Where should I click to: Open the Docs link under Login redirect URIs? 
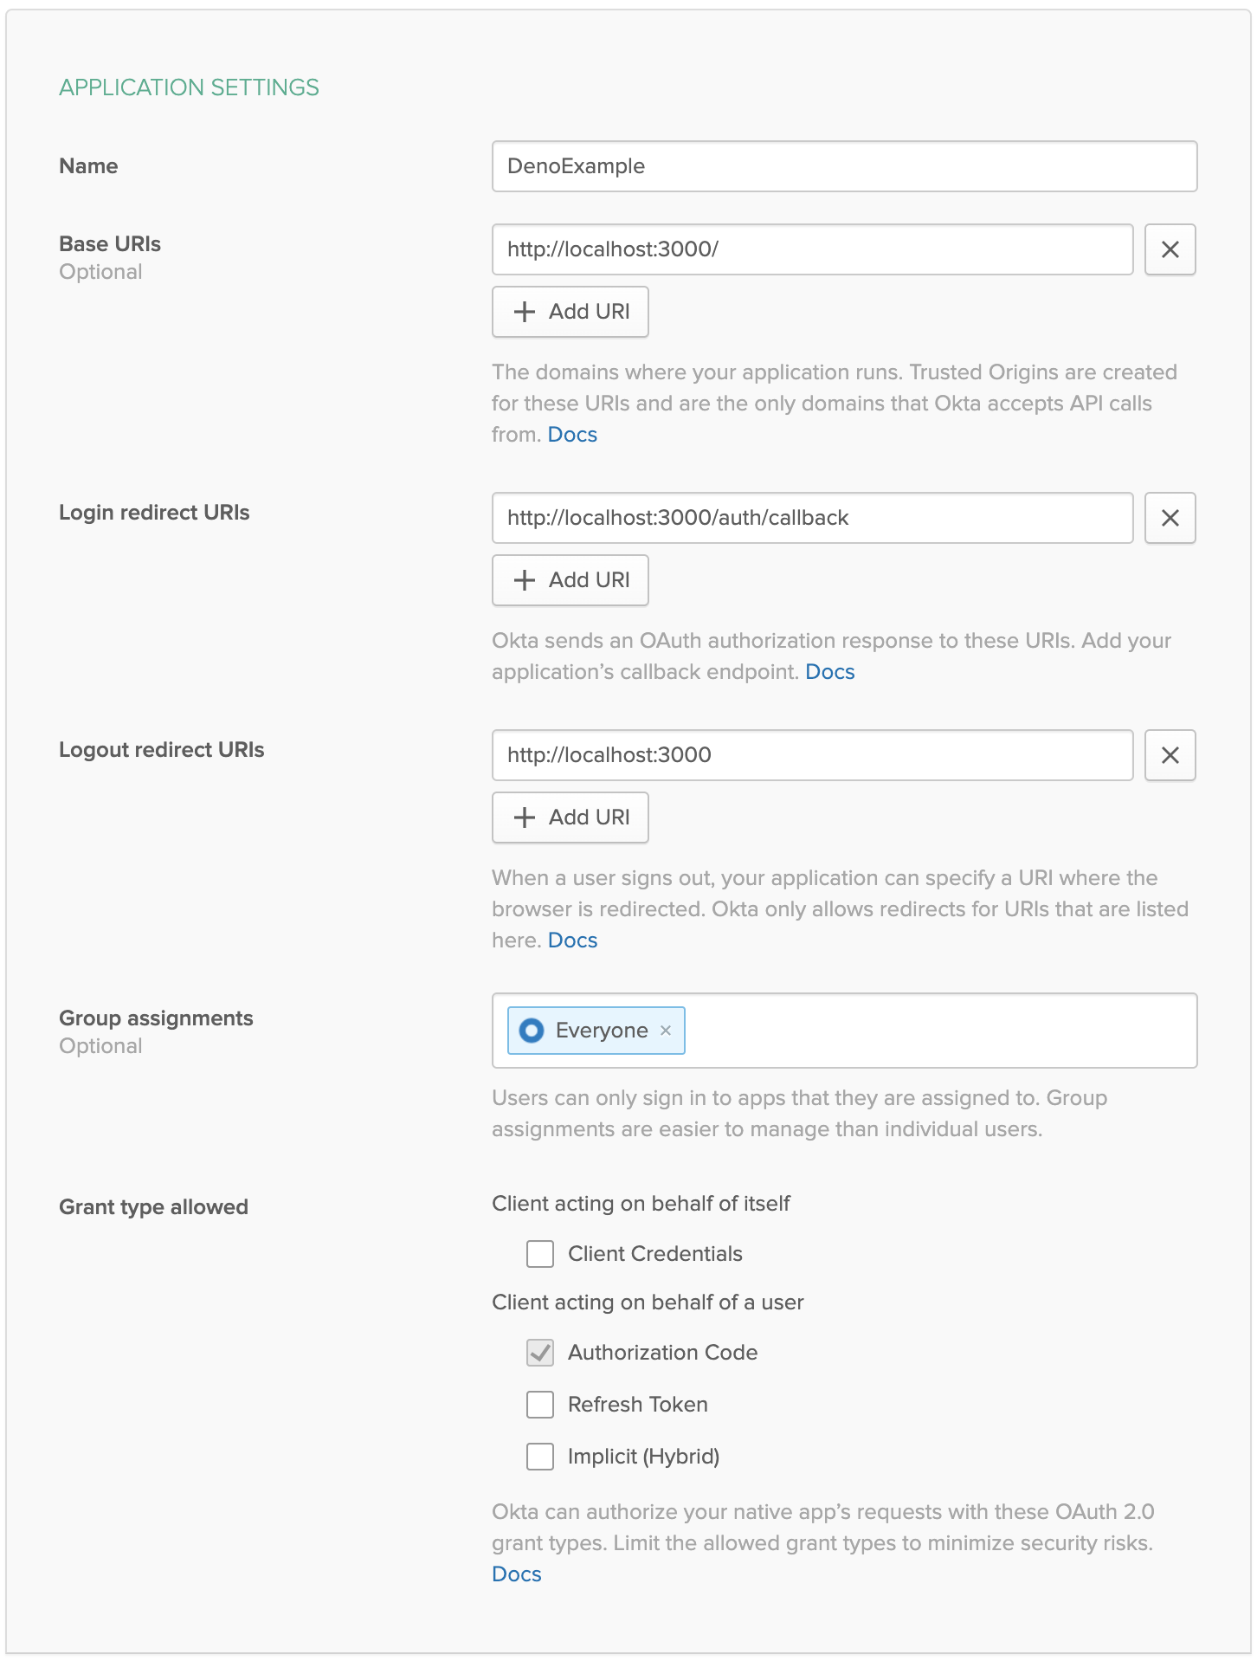point(829,671)
